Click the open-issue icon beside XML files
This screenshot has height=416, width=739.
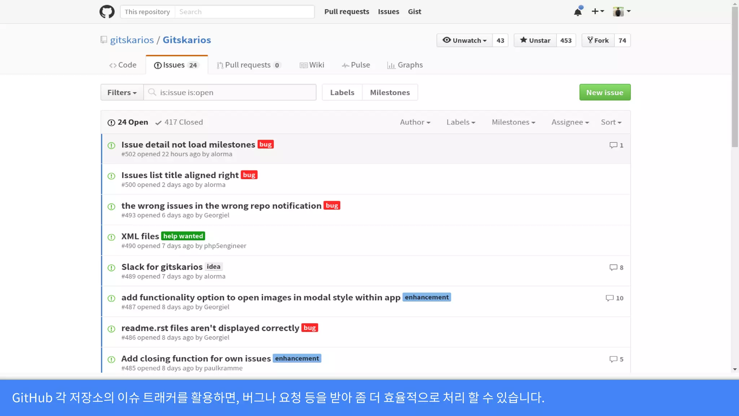point(111,237)
